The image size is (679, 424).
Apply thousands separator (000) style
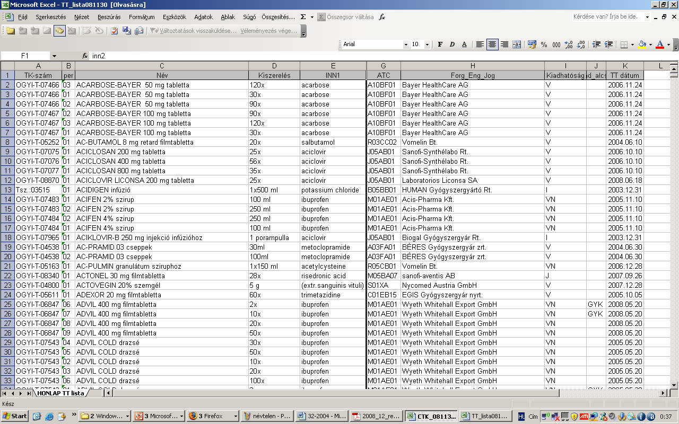556,45
